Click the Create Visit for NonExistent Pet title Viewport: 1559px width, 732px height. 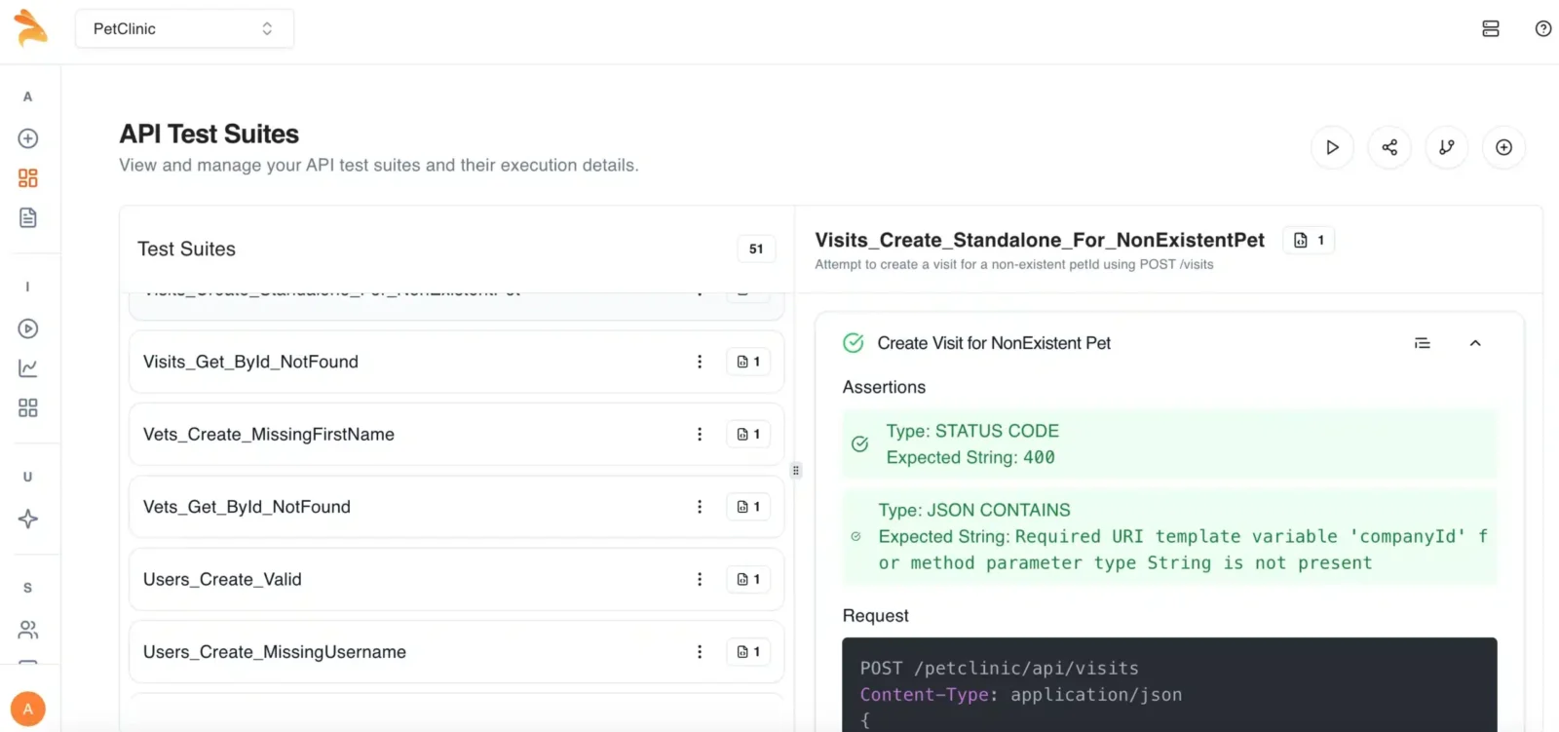pos(994,343)
